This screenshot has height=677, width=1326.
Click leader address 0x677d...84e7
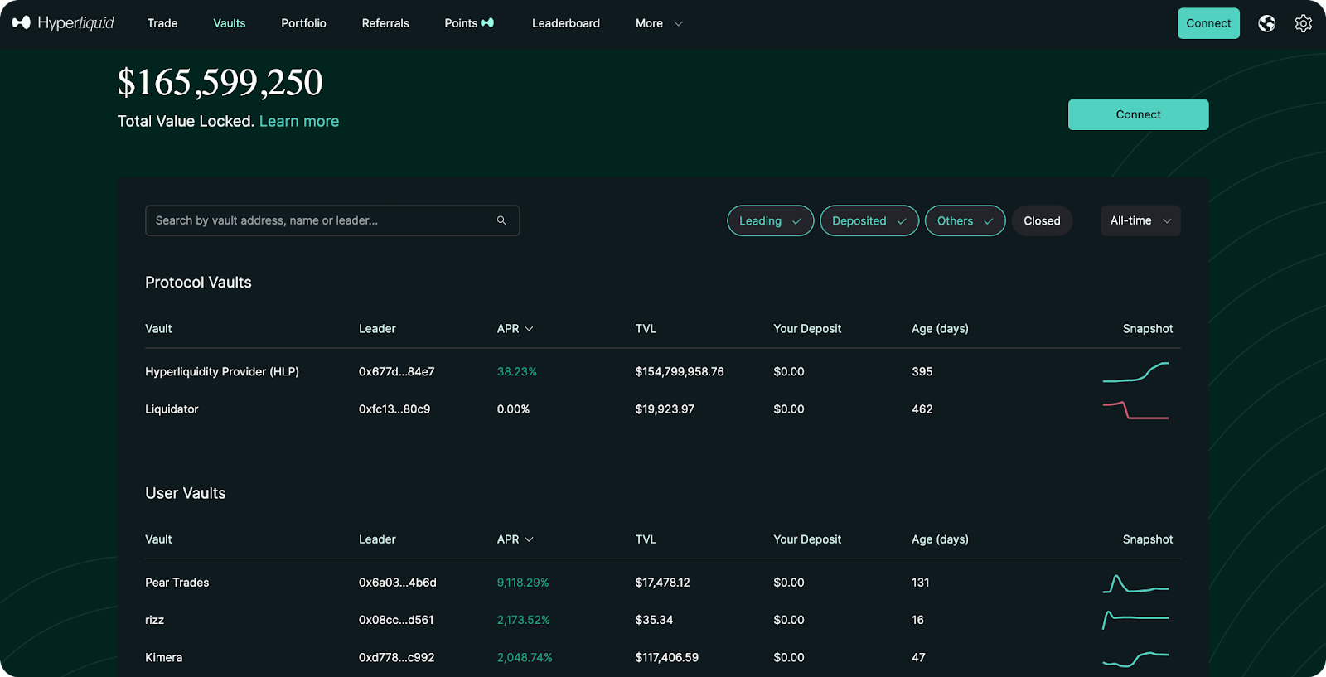[x=396, y=372]
